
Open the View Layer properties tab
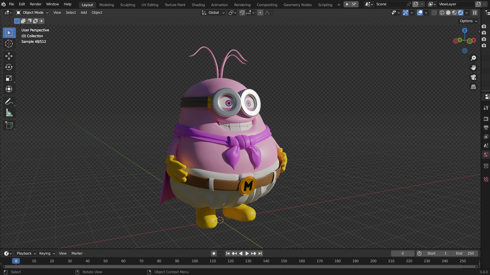[486, 137]
